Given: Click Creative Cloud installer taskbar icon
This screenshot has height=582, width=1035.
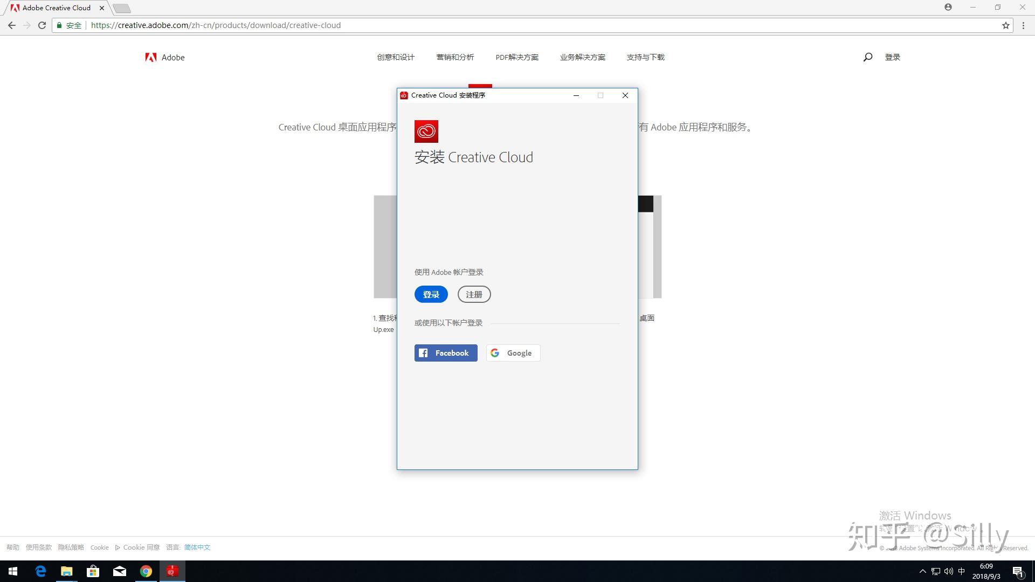Looking at the screenshot, I should (x=172, y=571).
